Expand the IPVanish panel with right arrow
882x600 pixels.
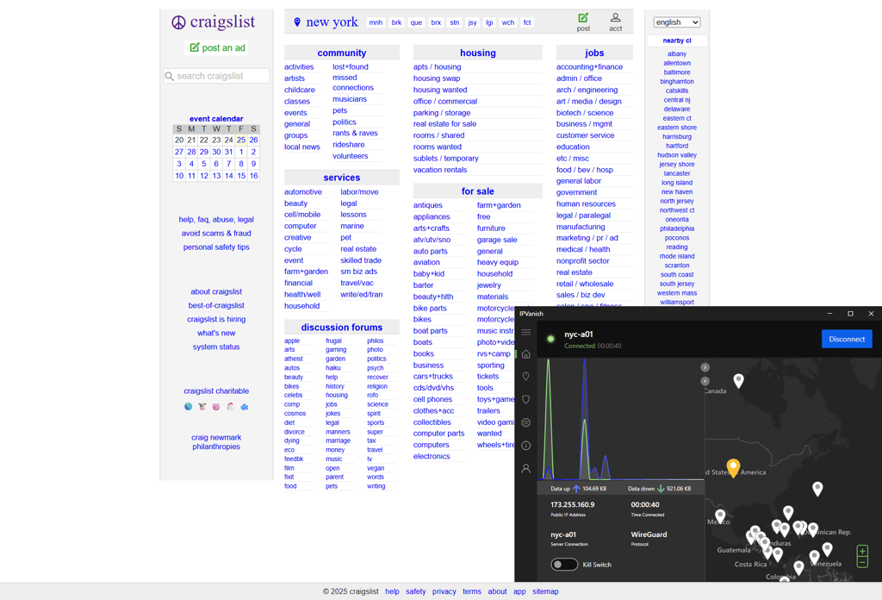point(705,367)
